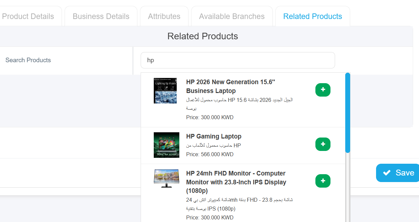Screen dimensions: 419x222
Task: Click the Save button
Action: click(x=398, y=173)
